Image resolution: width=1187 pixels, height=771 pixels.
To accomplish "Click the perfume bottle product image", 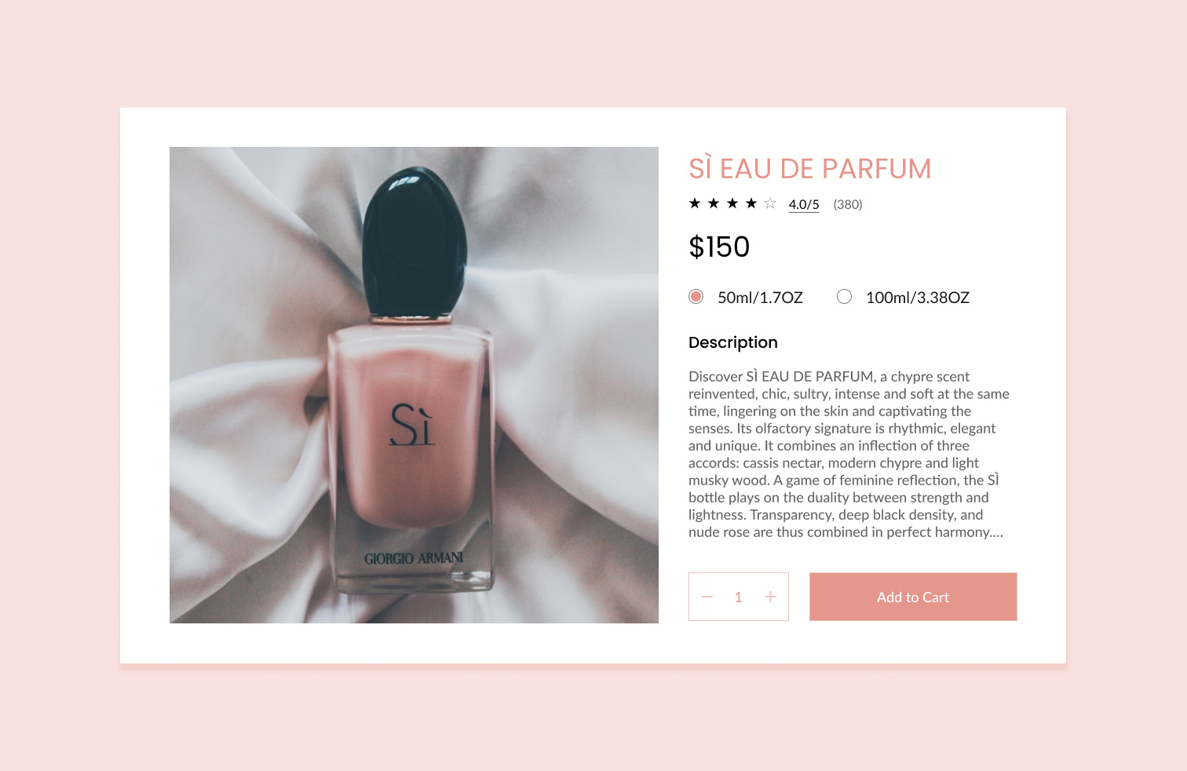I will pyautogui.click(x=414, y=385).
